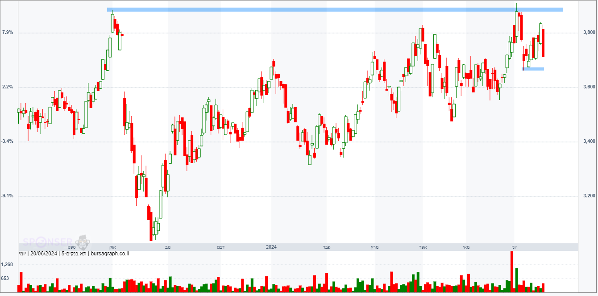Click the 3,200 price axis label
The height and width of the screenshot is (296, 598).
(x=589, y=196)
